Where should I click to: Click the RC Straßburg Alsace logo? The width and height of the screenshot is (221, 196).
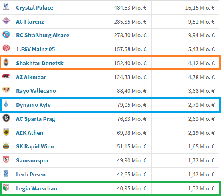coord(6,34)
